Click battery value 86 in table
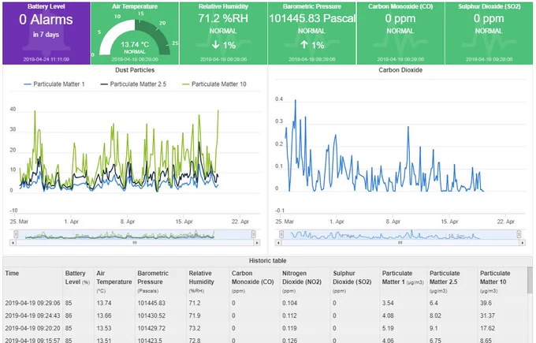 69,315
